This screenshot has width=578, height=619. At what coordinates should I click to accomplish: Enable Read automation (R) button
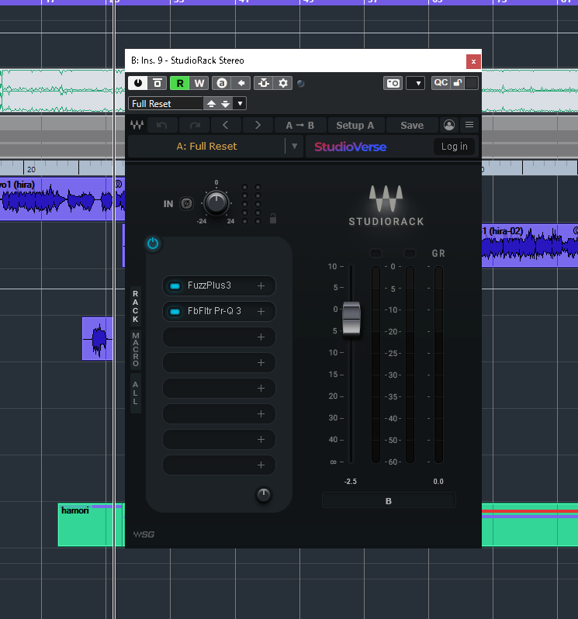[x=180, y=83]
